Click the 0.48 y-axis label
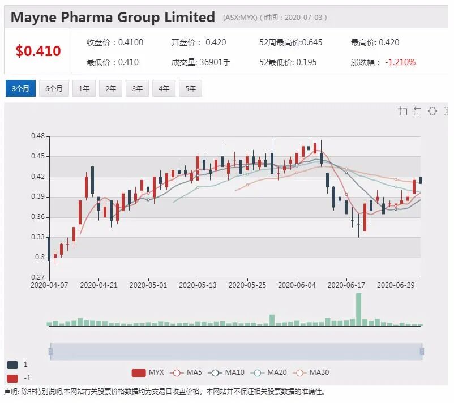The height and width of the screenshot is (403, 454). coord(38,136)
